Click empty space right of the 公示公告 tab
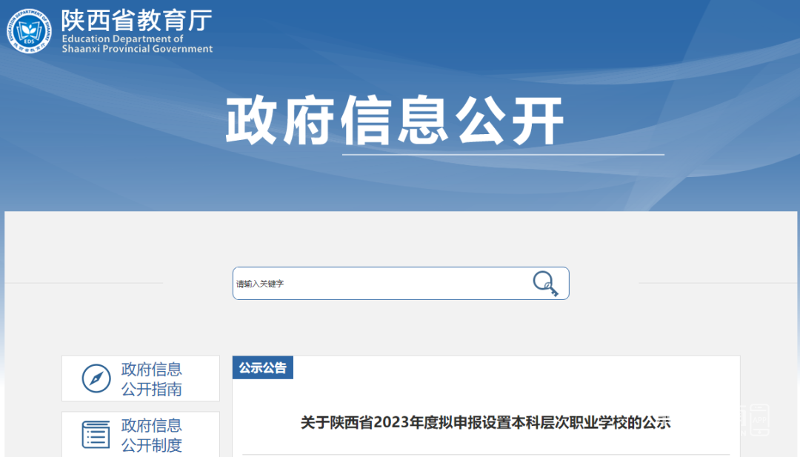The width and height of the screenshot is (800, 457). pyautogui.click(x=516, y=367)
